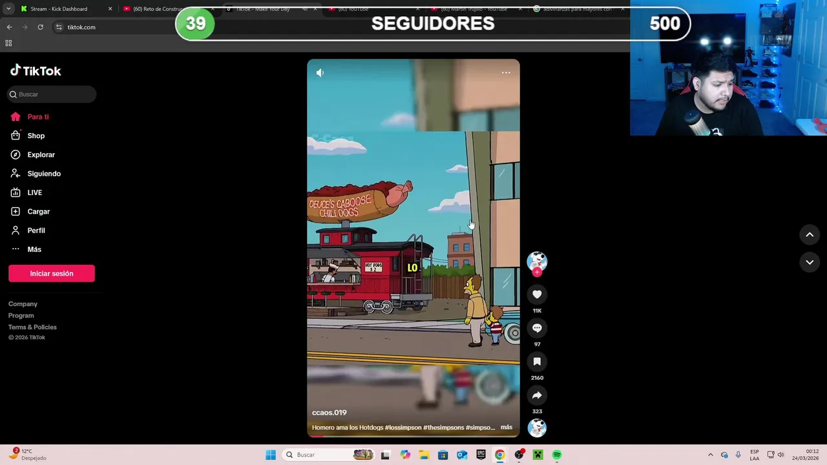Open OBS Studio from the taskbar
The width and height of the screenshot is (827, 465).
click(x=519, y=455)
